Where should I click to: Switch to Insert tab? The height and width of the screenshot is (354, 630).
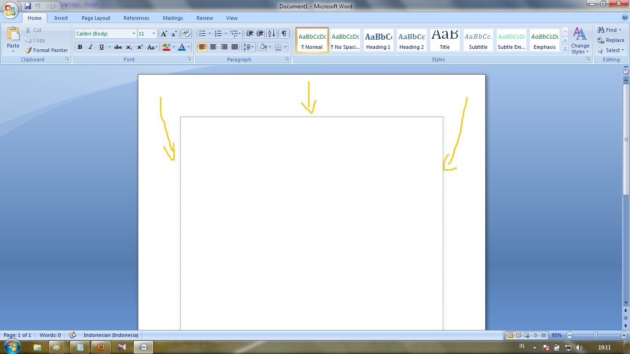pyautogui.click(x=61, y=18)
